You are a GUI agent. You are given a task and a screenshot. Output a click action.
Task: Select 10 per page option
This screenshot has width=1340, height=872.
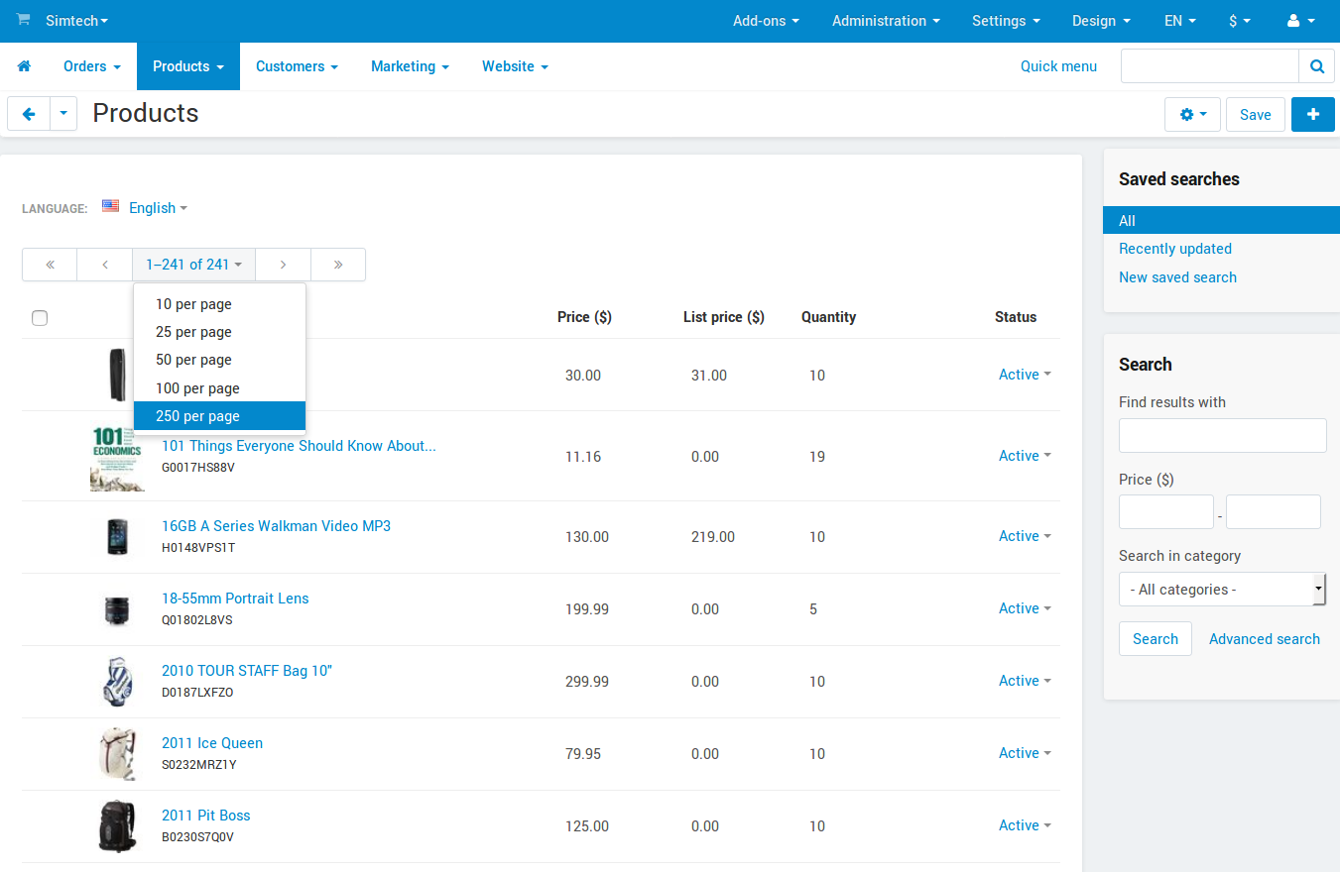point(219,304)
